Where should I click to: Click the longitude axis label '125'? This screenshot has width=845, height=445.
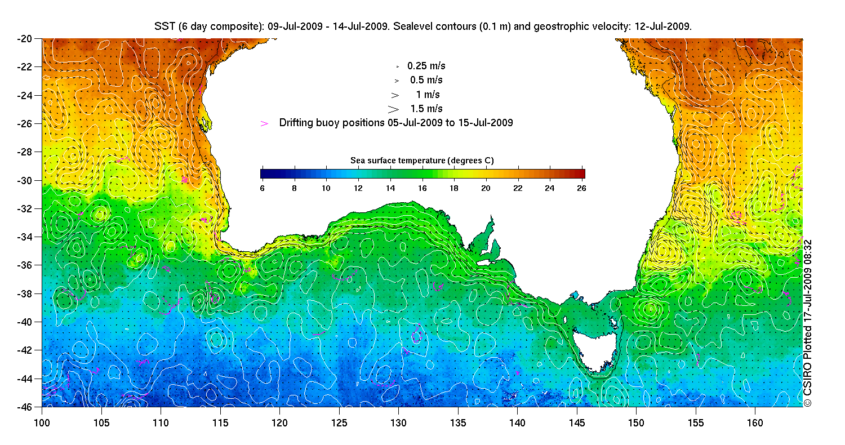(339, 422)
